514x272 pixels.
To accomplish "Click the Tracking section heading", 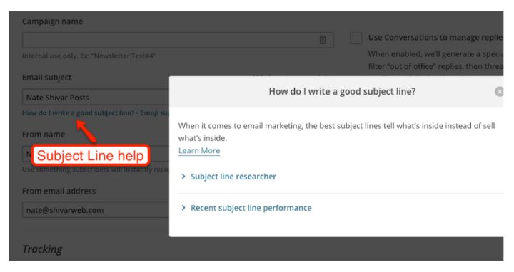I will (42, 249).
